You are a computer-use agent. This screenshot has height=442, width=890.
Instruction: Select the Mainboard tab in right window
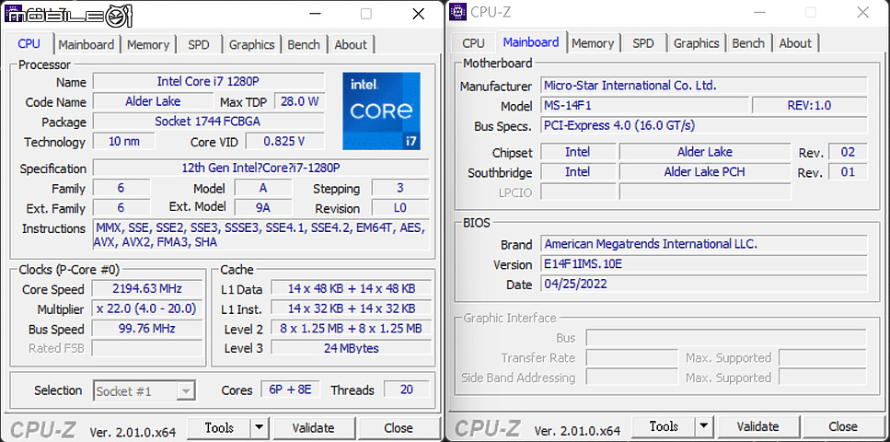pyautogui.click(x=531, y=42)
